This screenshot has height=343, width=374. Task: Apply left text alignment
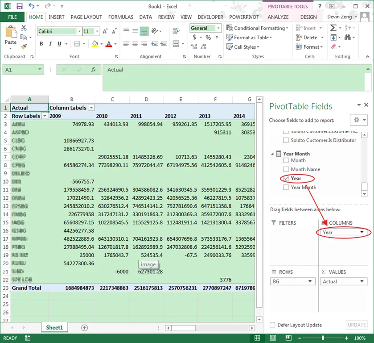126,44
